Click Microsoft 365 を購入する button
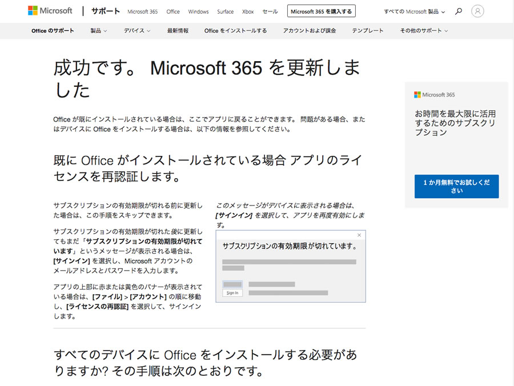 [x=321, y=11]
